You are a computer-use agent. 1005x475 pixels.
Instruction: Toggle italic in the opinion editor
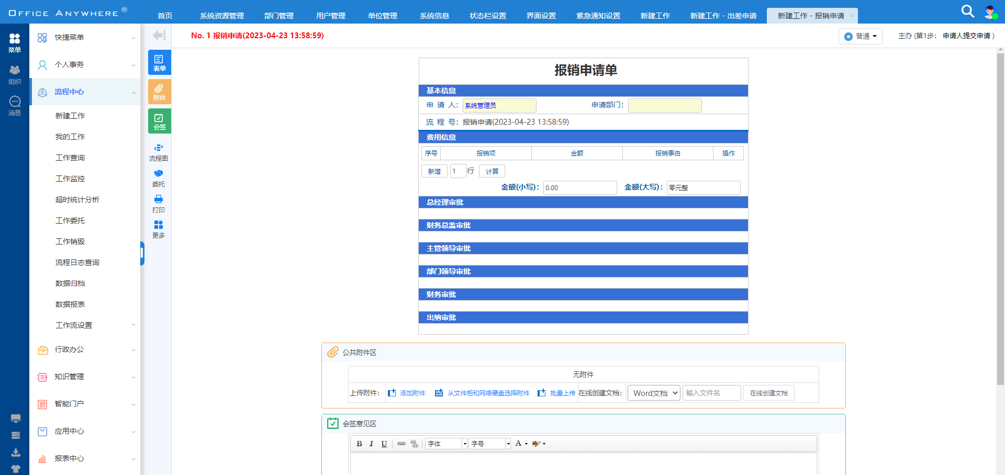coord(372,444)
